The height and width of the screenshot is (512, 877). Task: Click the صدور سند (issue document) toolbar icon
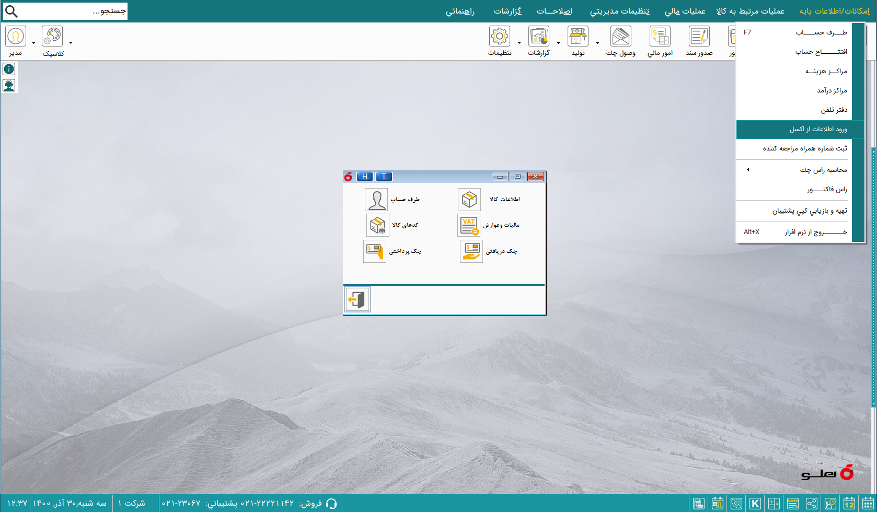pyautogui.click(x=699, y=37)
